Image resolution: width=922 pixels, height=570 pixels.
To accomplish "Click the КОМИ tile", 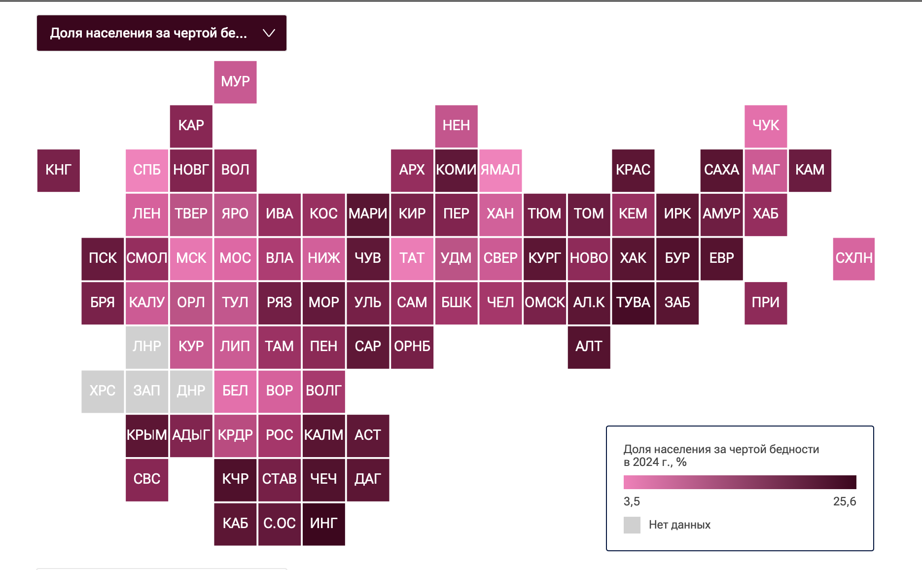I will click(x=456, y=170).
